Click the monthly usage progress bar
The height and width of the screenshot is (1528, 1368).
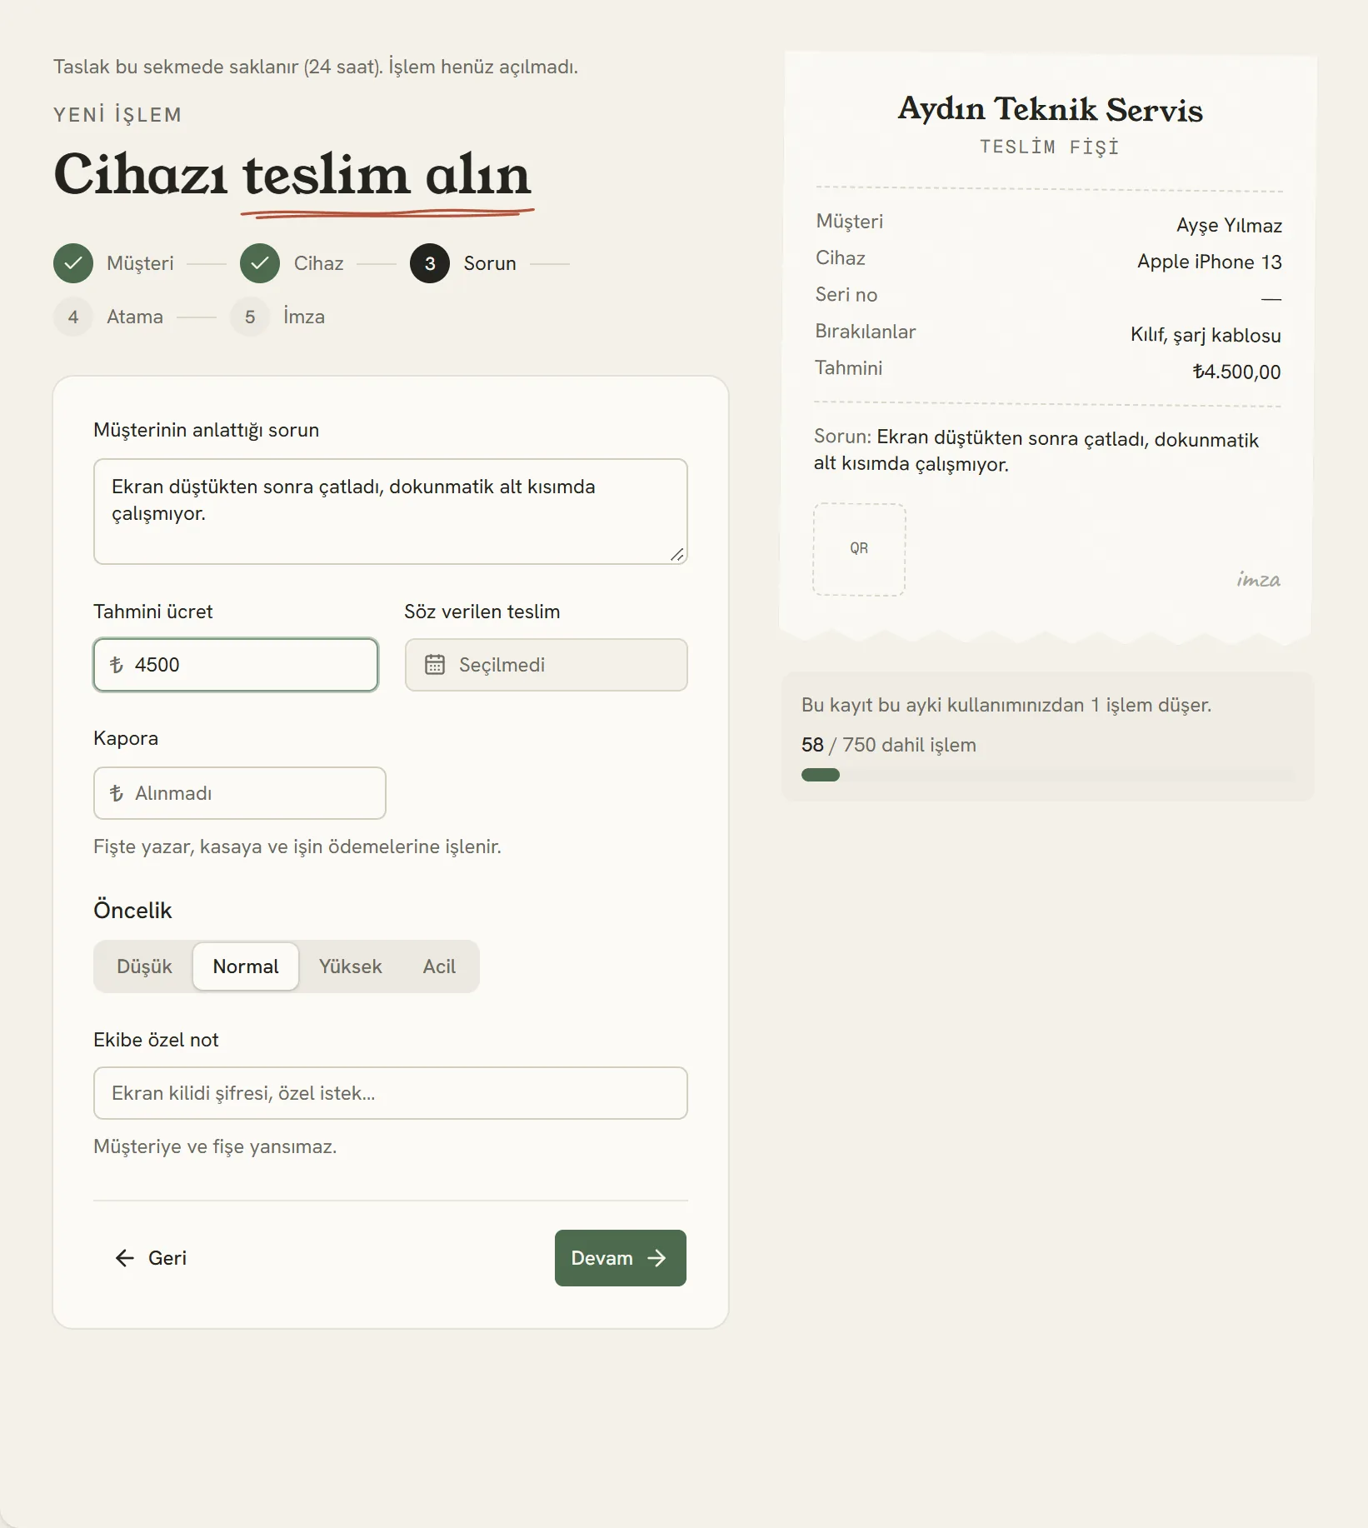click(x=1047, y=775)
